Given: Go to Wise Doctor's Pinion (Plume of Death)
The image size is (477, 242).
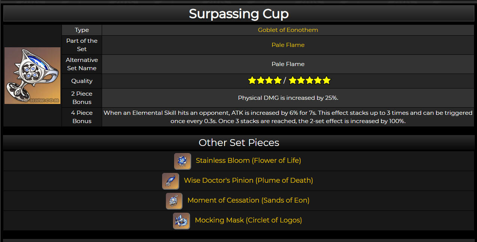Looking at the screenshot, I should point(248,180).
